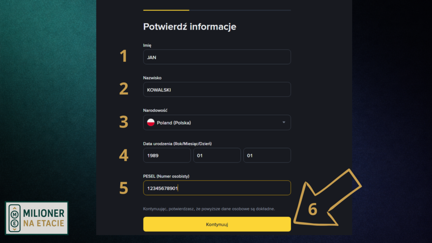This screenshot has height=243, width=432.
Task: Open the Narodowość country dropdown
Action: tap(217, 122)
